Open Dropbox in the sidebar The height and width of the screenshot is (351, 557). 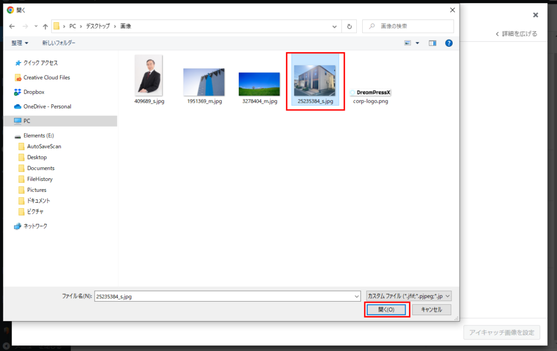pos(33,92)
